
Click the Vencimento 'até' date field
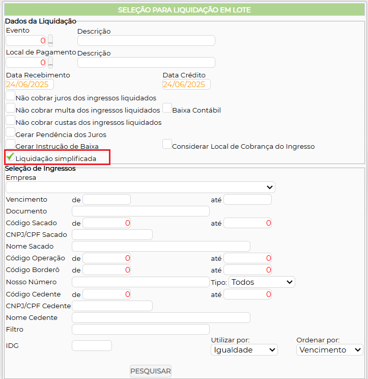click(248, 200)
